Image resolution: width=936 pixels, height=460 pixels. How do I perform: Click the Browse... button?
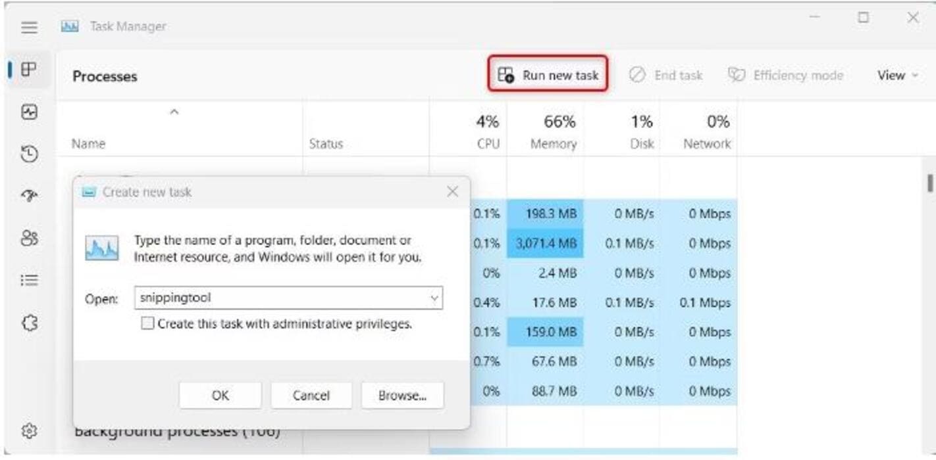coord(402,396)
